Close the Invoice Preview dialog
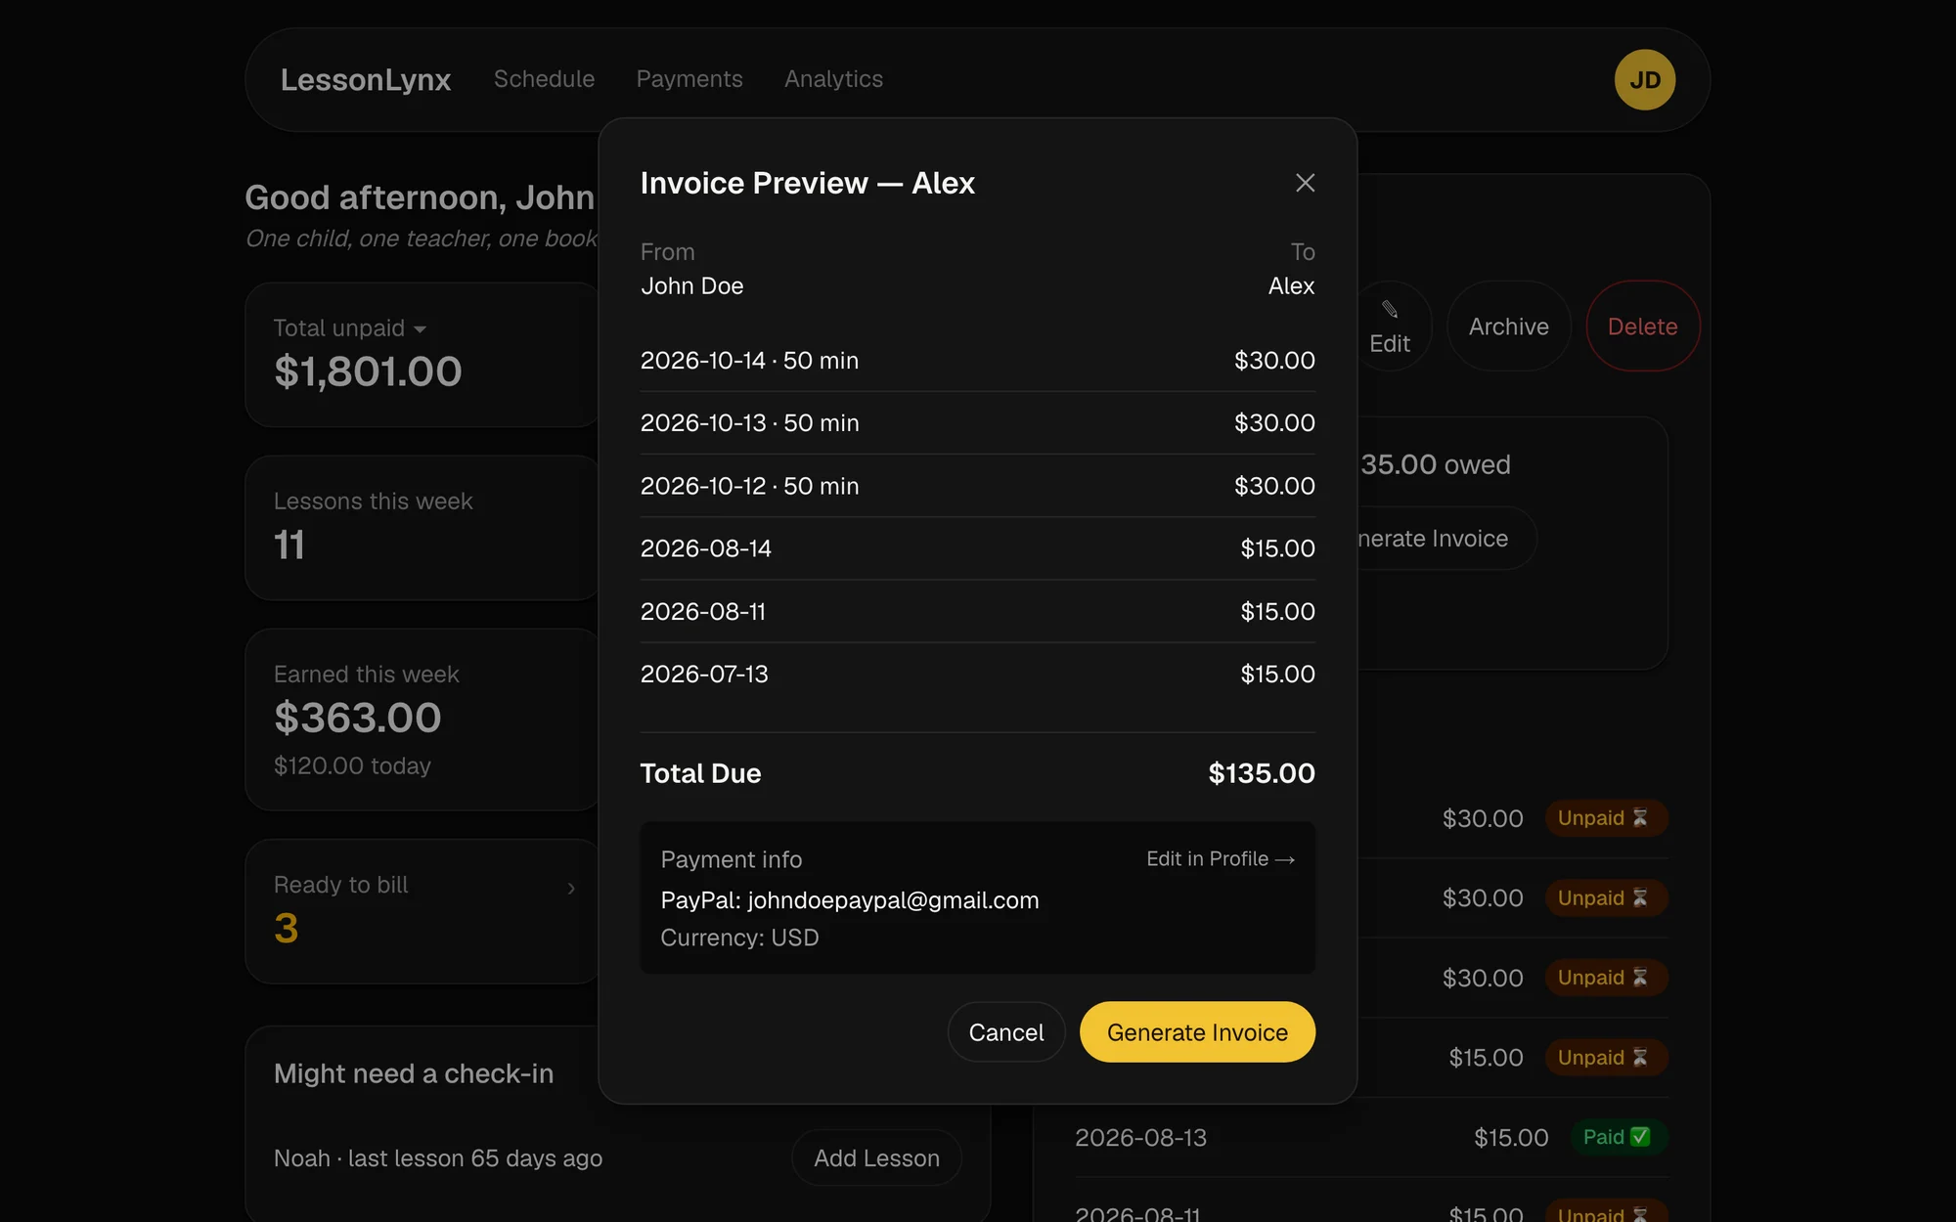 tap(1305, 183)
